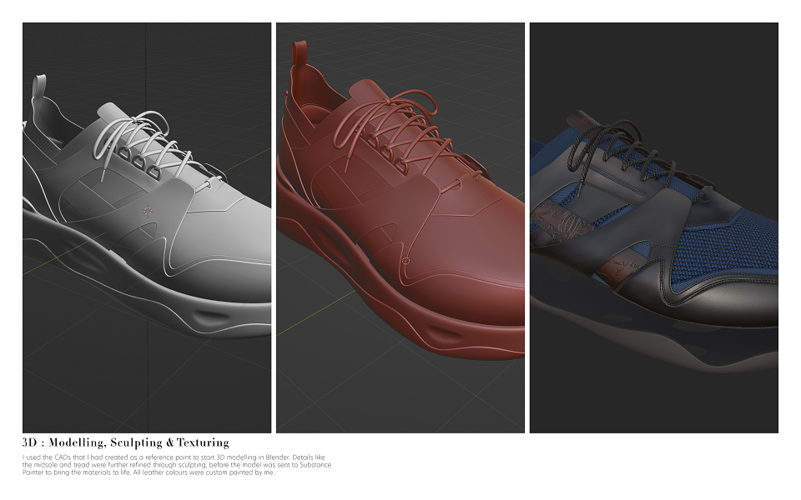801x500 pixels.
Task: Click the pink 3D cursor on grey shoe
Action: (x=148, y=211)
